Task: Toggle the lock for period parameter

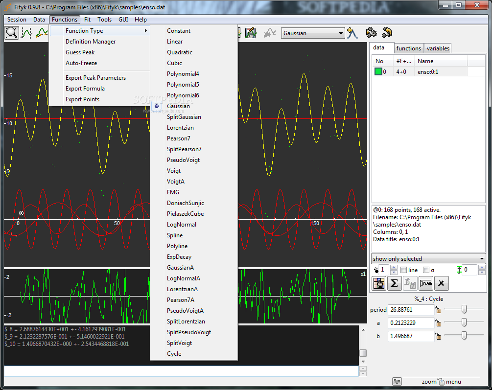Action: click(x=438, y=310)
